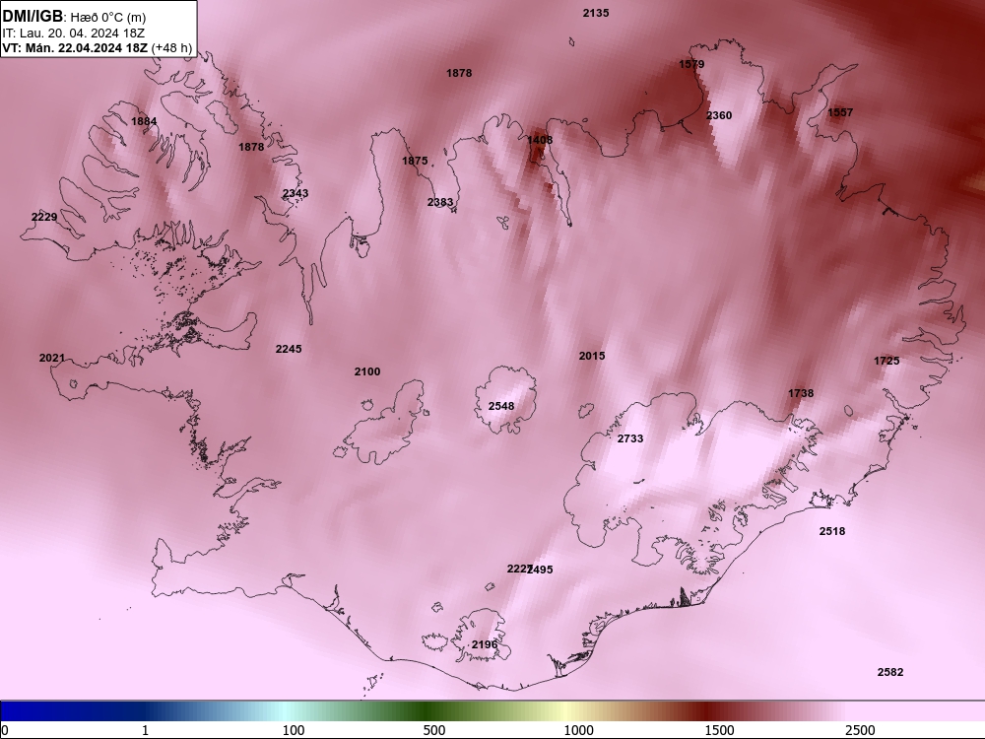The image size is (985, 739).
Task: Click the 1738 height label
Action: pyautogui.click(x=801, y=393)
